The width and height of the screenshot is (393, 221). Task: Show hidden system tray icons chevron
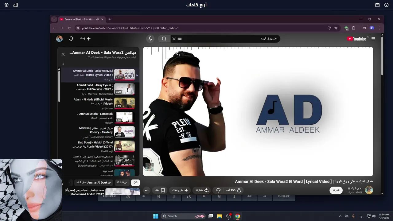coord(340,216)
